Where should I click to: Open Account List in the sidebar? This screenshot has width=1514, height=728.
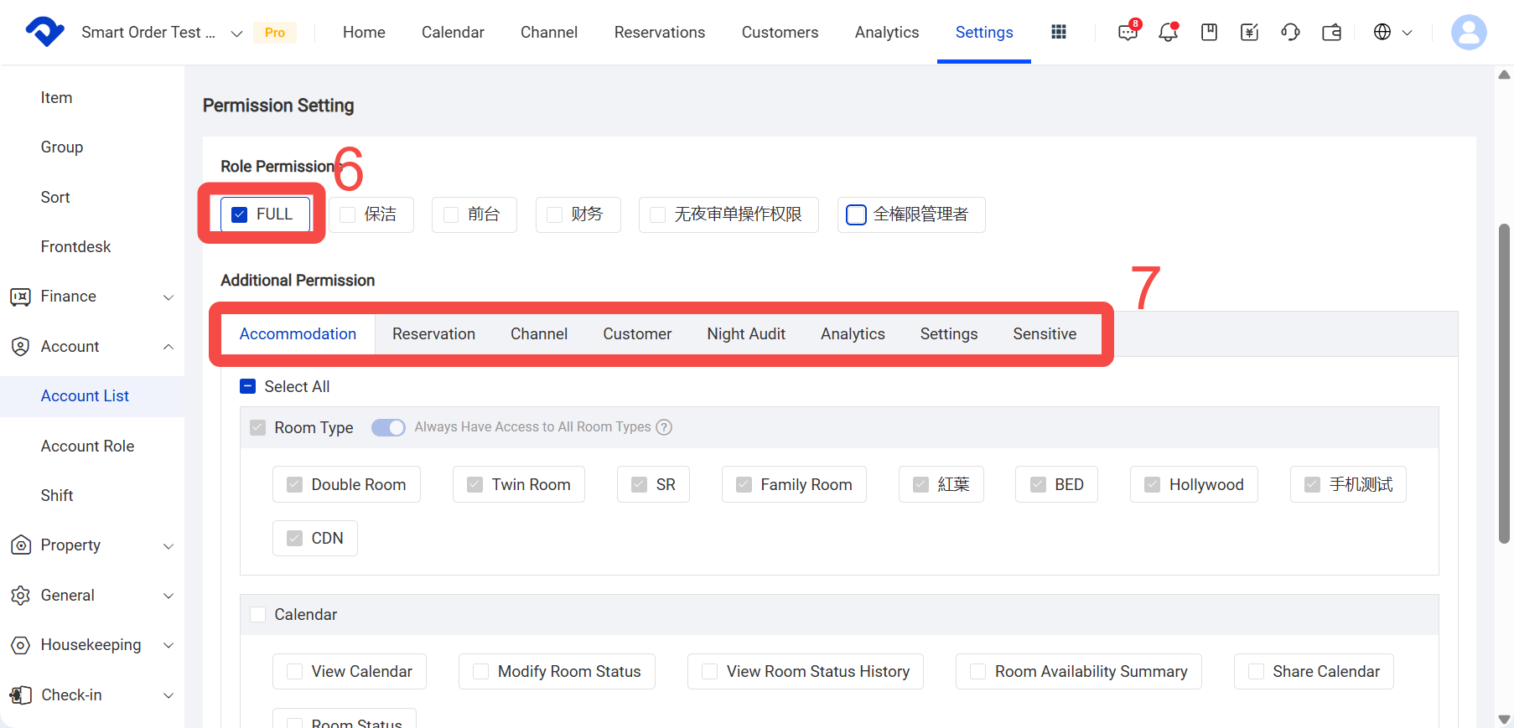(x=92, y=396)
